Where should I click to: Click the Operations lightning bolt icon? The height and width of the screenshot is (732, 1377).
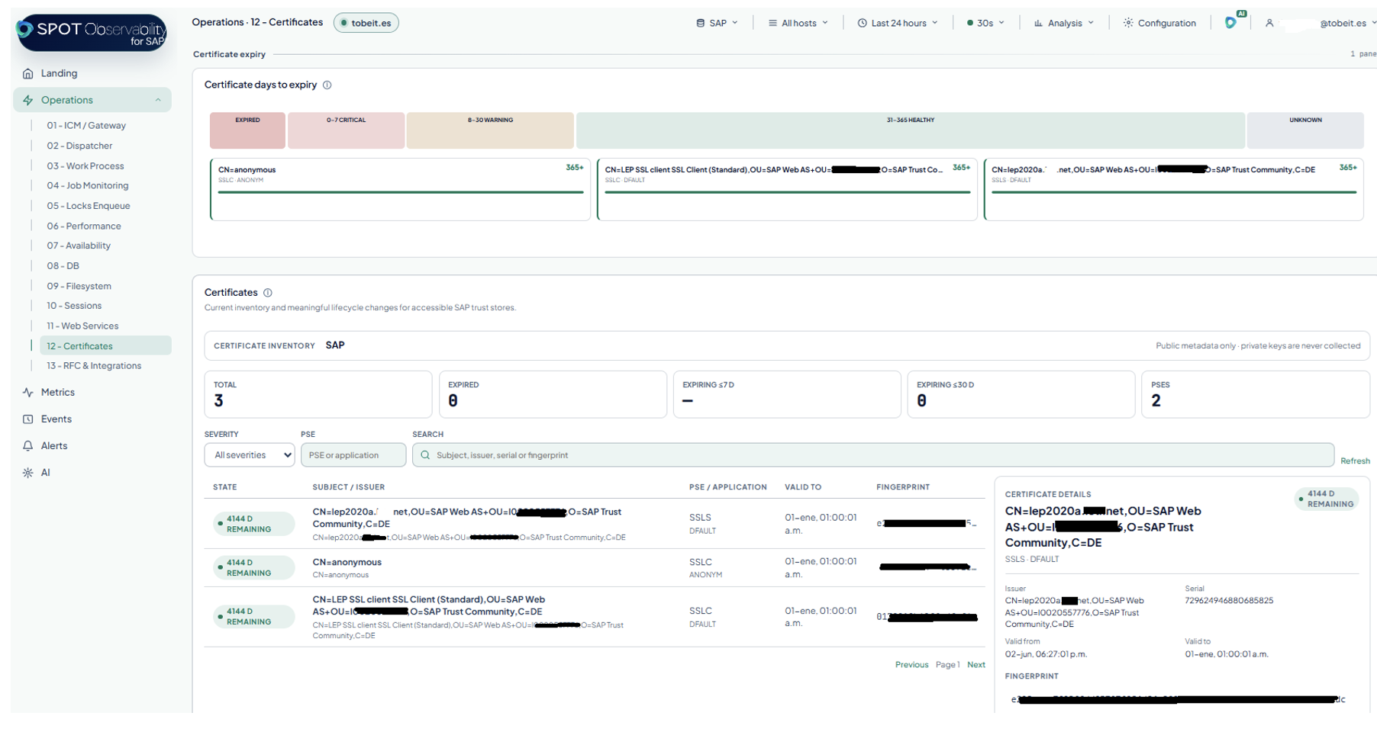tap(28, 100)
